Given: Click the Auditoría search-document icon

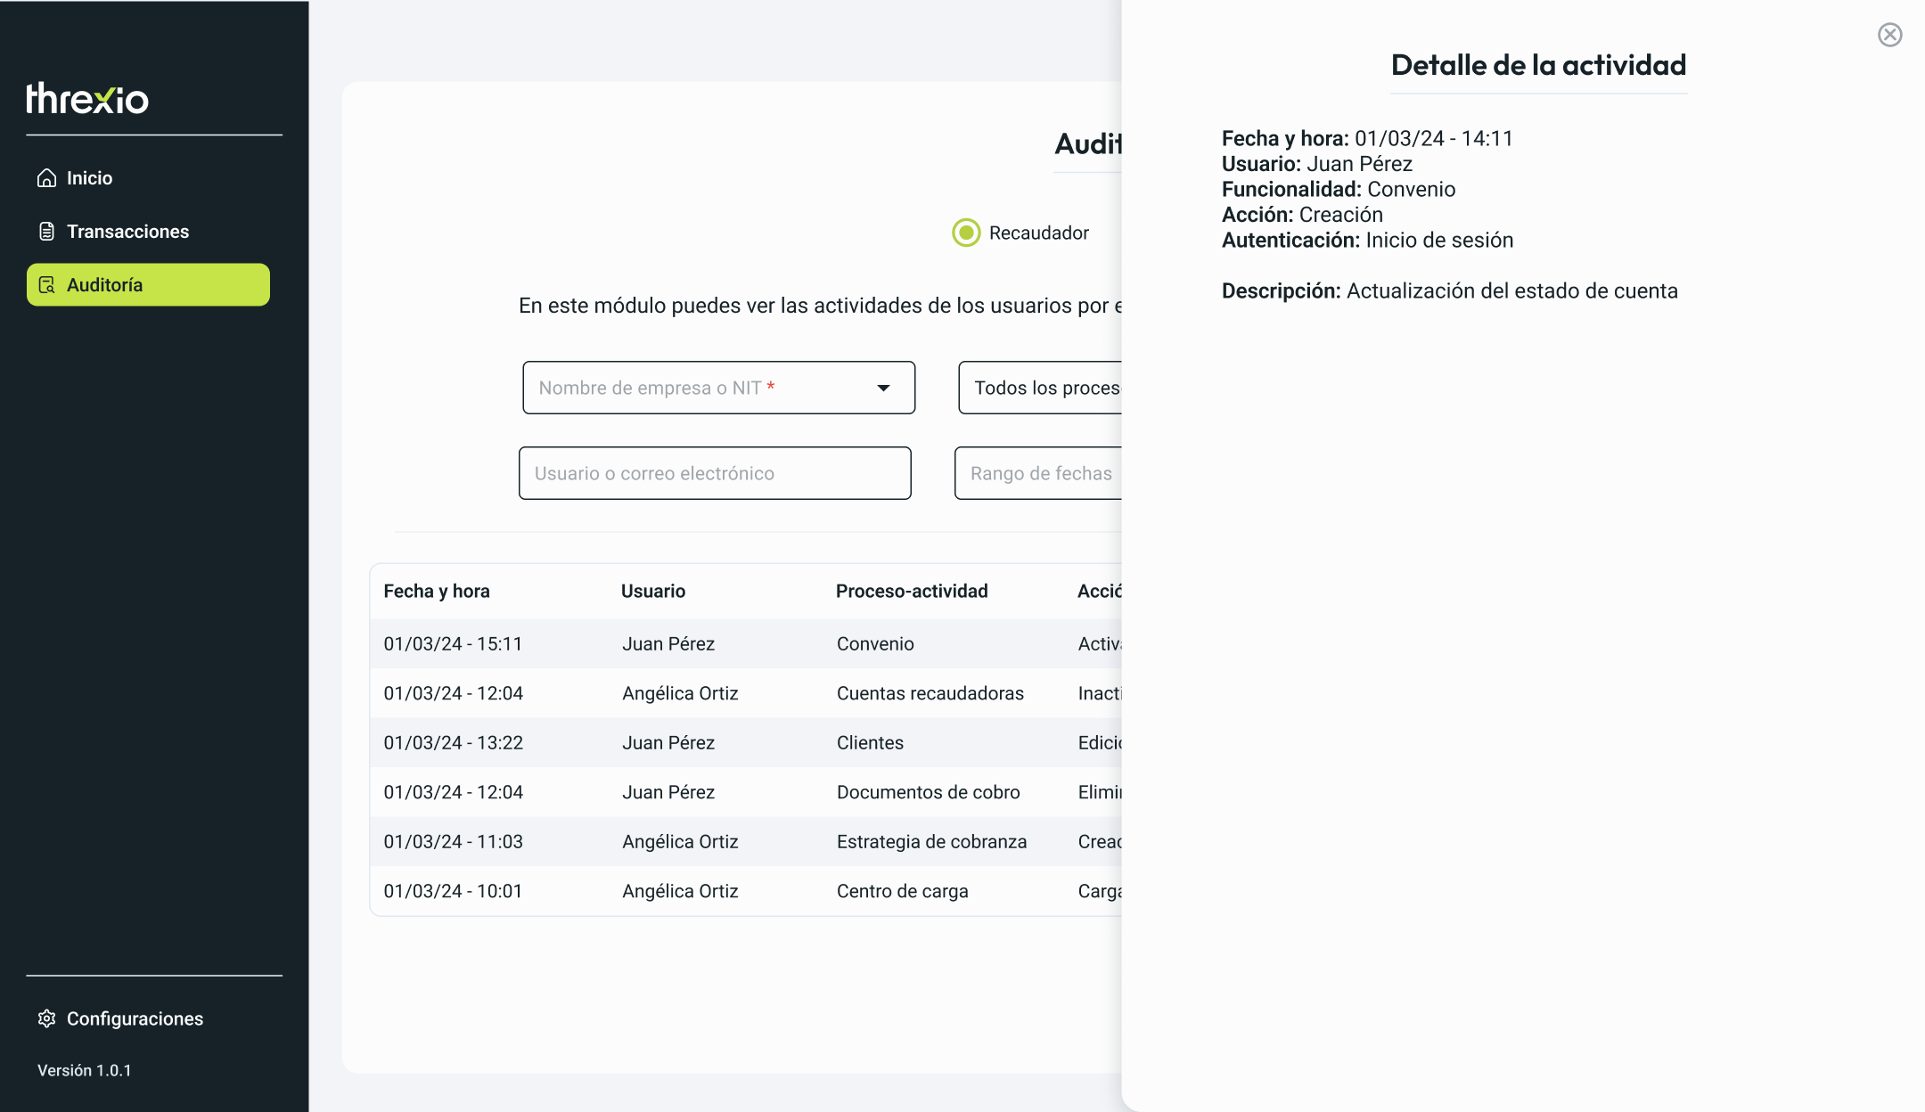Looking at the screenshot, I should [x=46, y=285].
